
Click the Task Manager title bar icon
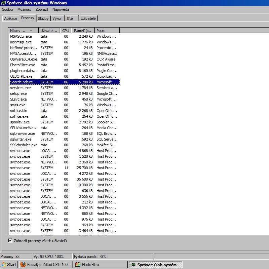click(x=3, y=3)
